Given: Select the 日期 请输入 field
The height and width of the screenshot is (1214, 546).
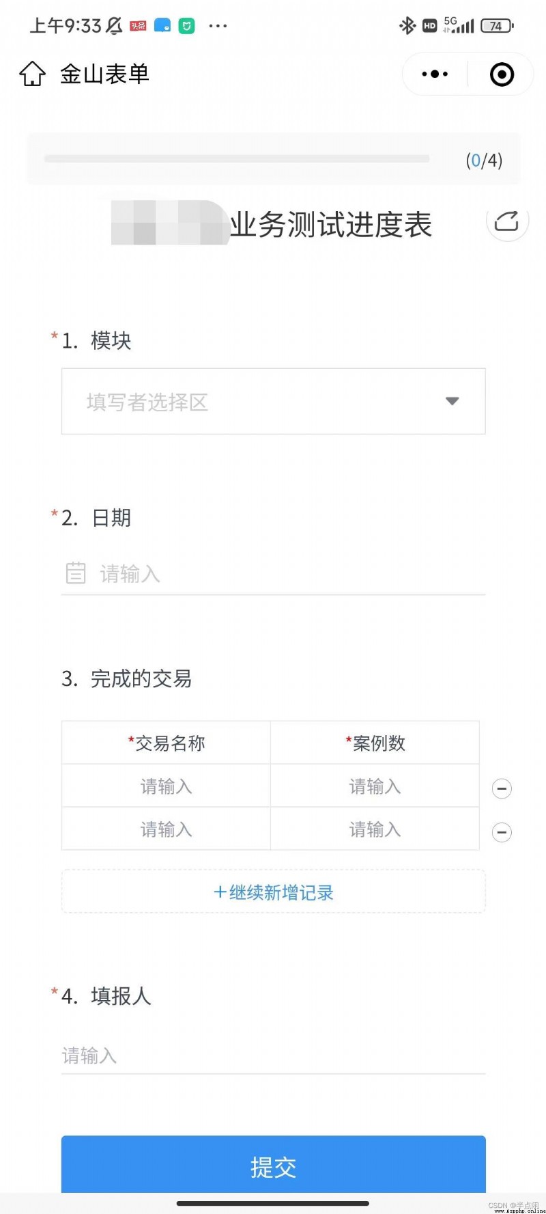Looking at the screenshot, I should point(273,574).
